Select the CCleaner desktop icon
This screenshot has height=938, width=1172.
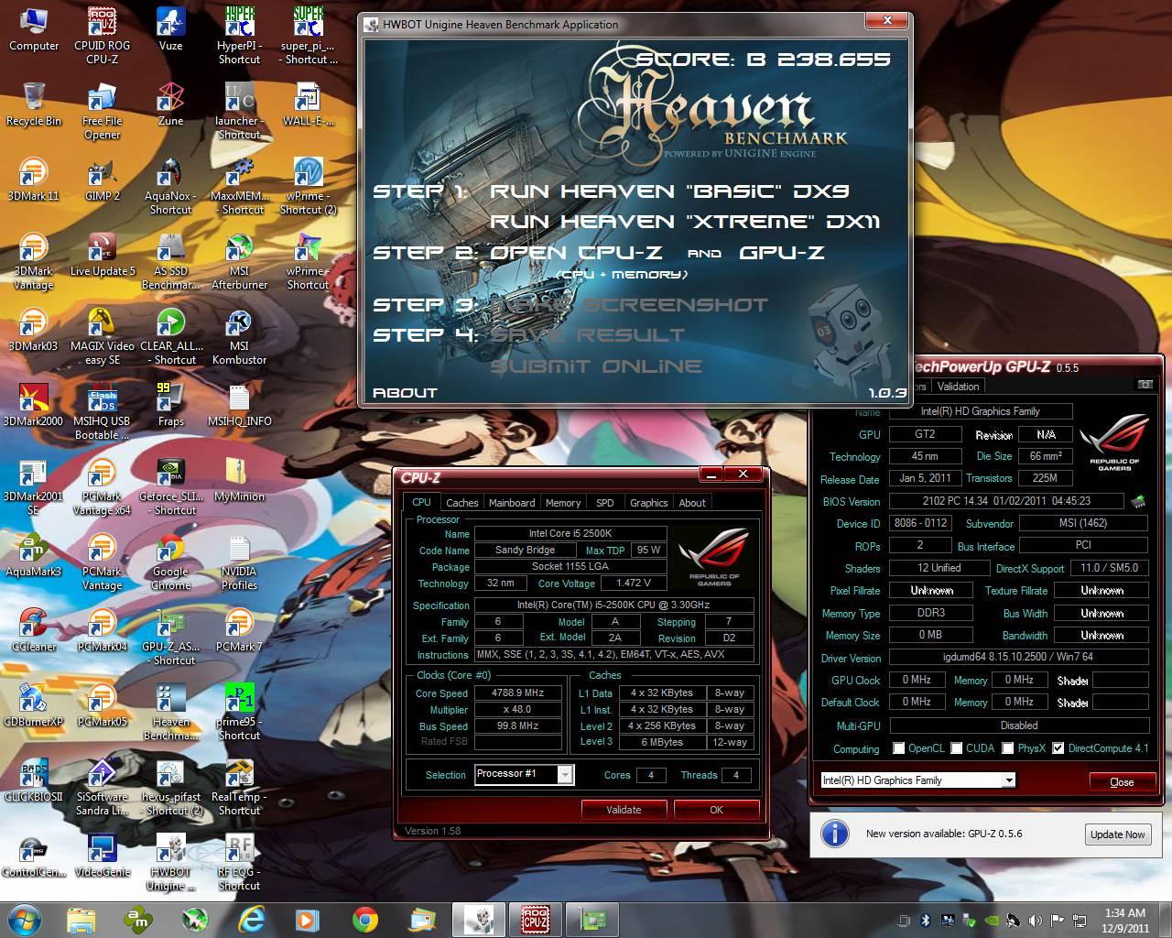[x=33, y=630]
